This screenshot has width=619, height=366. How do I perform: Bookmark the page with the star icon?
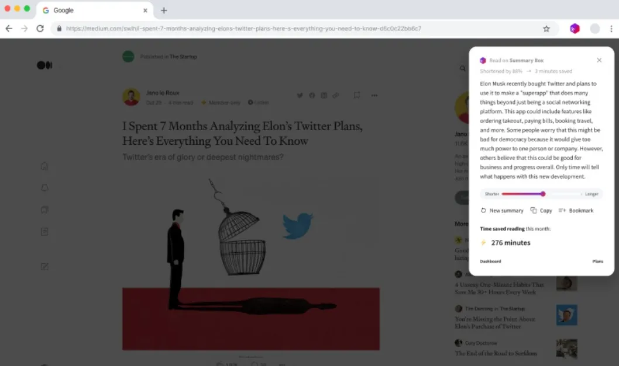pos(546,29)
